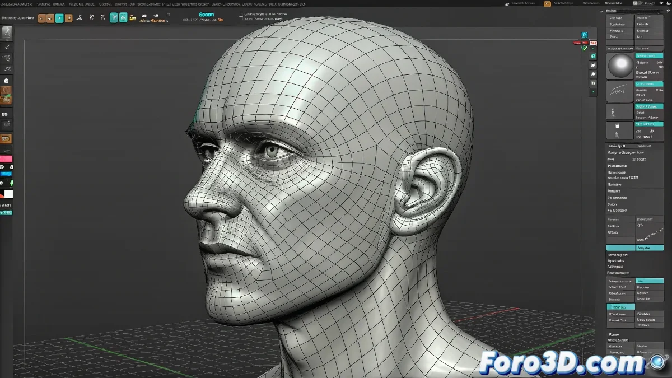Click the teal square icon atop viewport right strip
The image size is (672, 378).
click(585, 35)
